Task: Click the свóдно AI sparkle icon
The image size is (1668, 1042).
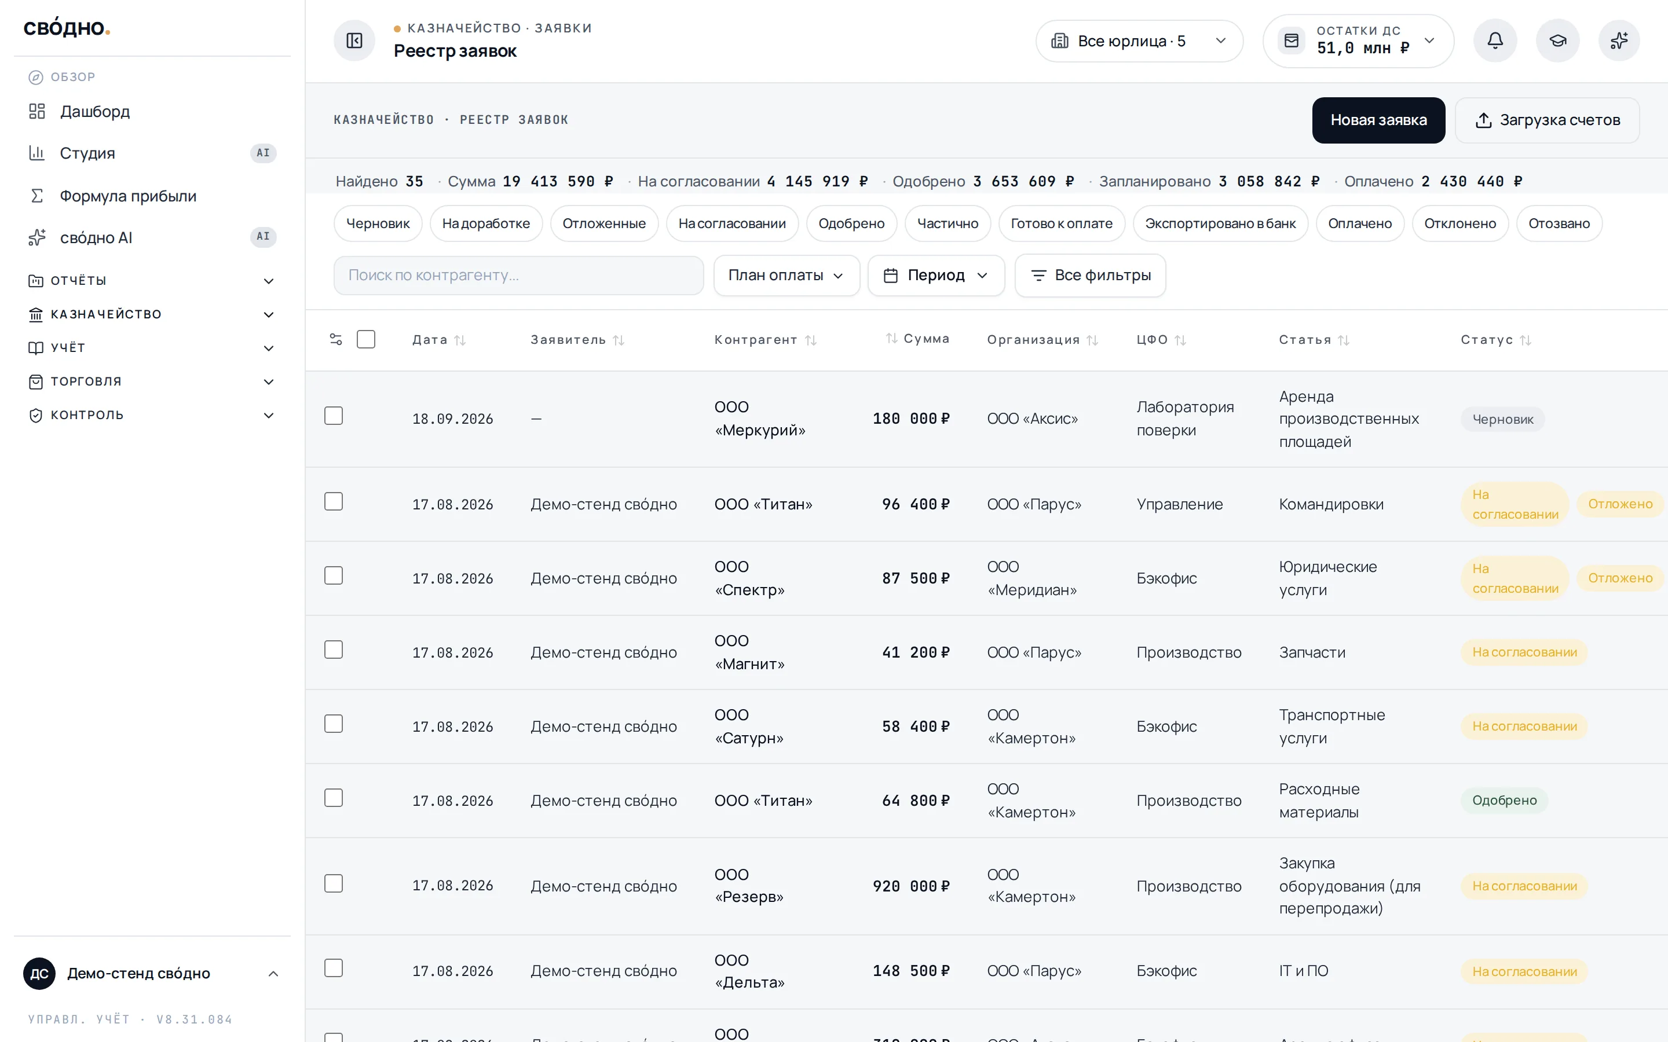Action: click(37, 238)
